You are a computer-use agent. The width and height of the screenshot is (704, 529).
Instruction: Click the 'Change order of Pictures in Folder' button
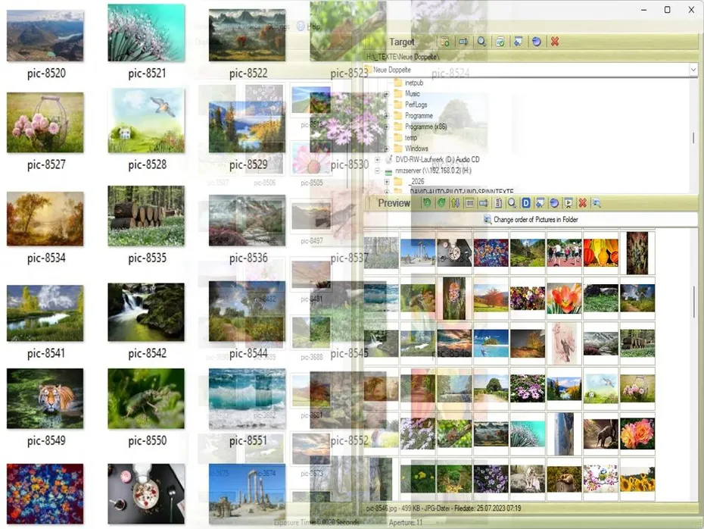coord(530,221)
